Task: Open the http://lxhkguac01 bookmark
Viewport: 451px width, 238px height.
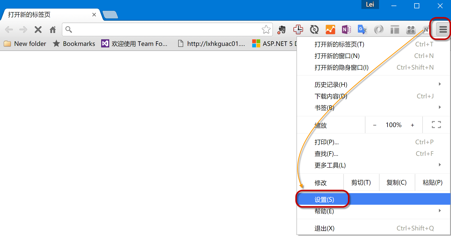Action: pos(211,44)
